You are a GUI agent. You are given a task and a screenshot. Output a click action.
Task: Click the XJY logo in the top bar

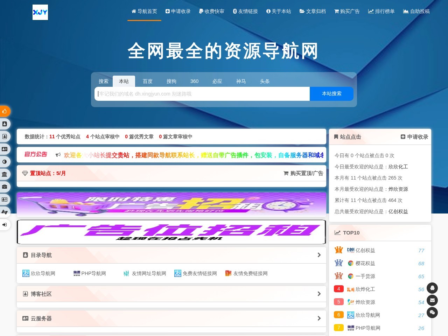tap(40, 12)
